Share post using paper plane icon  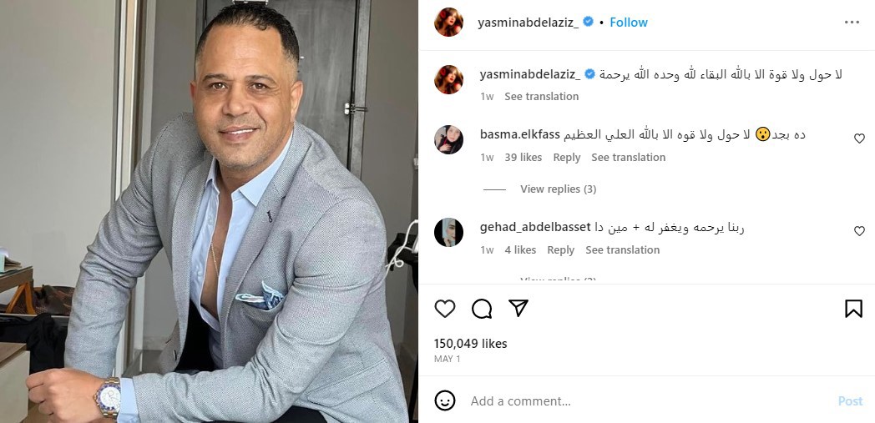click(x=518, y=308)
